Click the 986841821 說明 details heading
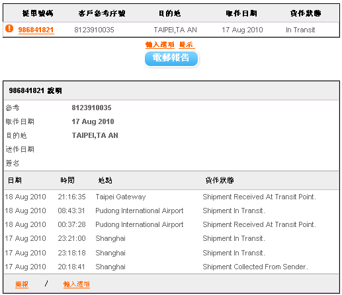The width and height of the screenshot is (342, 295). [x=35, y=90]
